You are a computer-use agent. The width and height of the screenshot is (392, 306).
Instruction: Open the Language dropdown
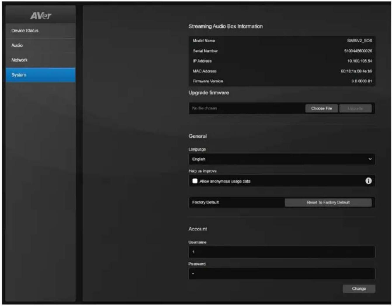point(282,159)
